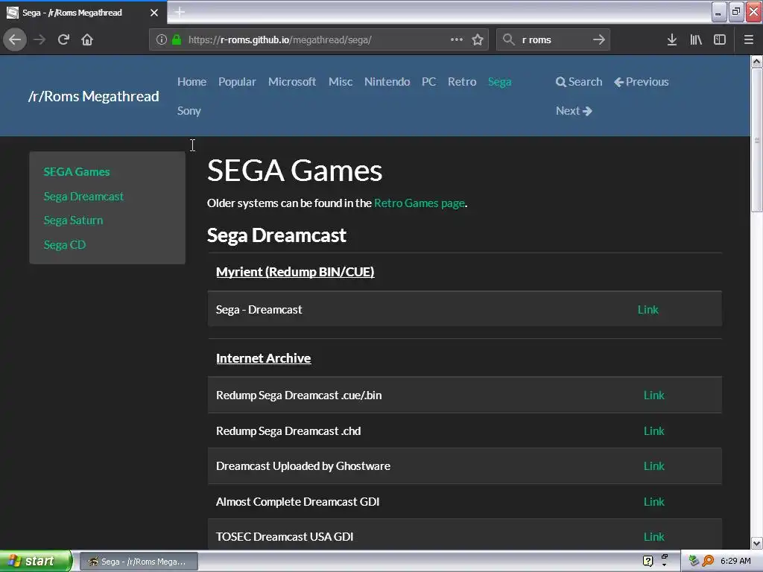Click the page scrollbar down arrow
This screenshot has height=572, width=763.
point(757,543)
